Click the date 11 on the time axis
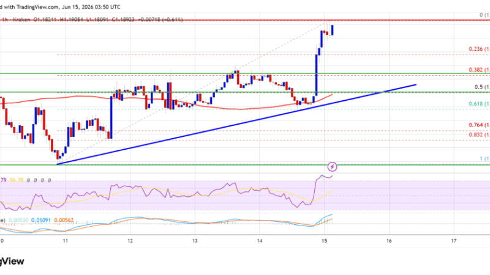This screenshot has width=490, height=275. point(66,241)
